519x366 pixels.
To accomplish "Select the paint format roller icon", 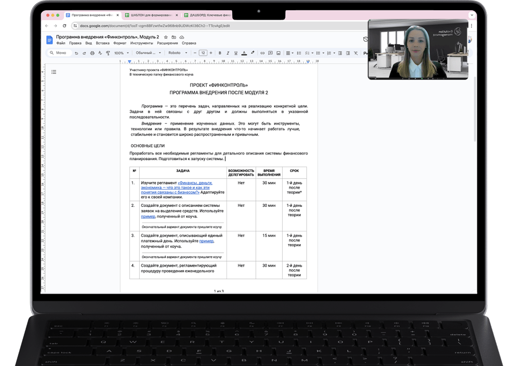I will click(108, 53).
